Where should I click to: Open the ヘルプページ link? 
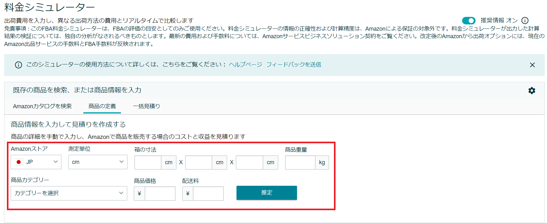coord(245,64)
